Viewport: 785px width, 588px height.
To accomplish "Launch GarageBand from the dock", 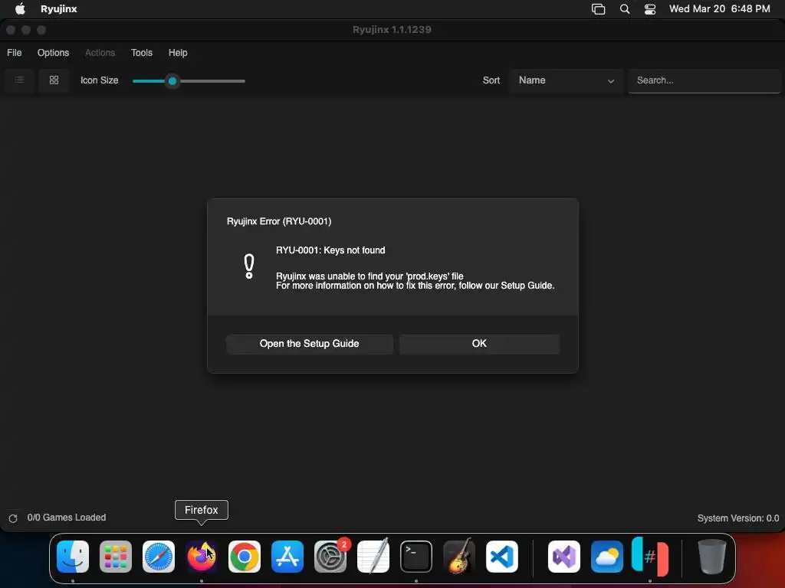I will point(459,556).
